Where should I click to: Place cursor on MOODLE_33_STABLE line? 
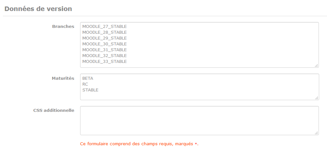coord(105,62)
